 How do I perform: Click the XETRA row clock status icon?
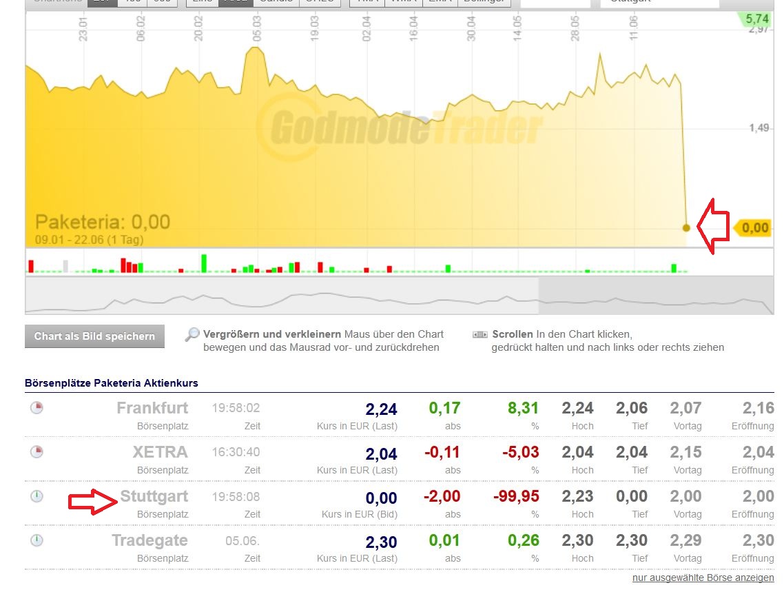click(x=37, y=452)
